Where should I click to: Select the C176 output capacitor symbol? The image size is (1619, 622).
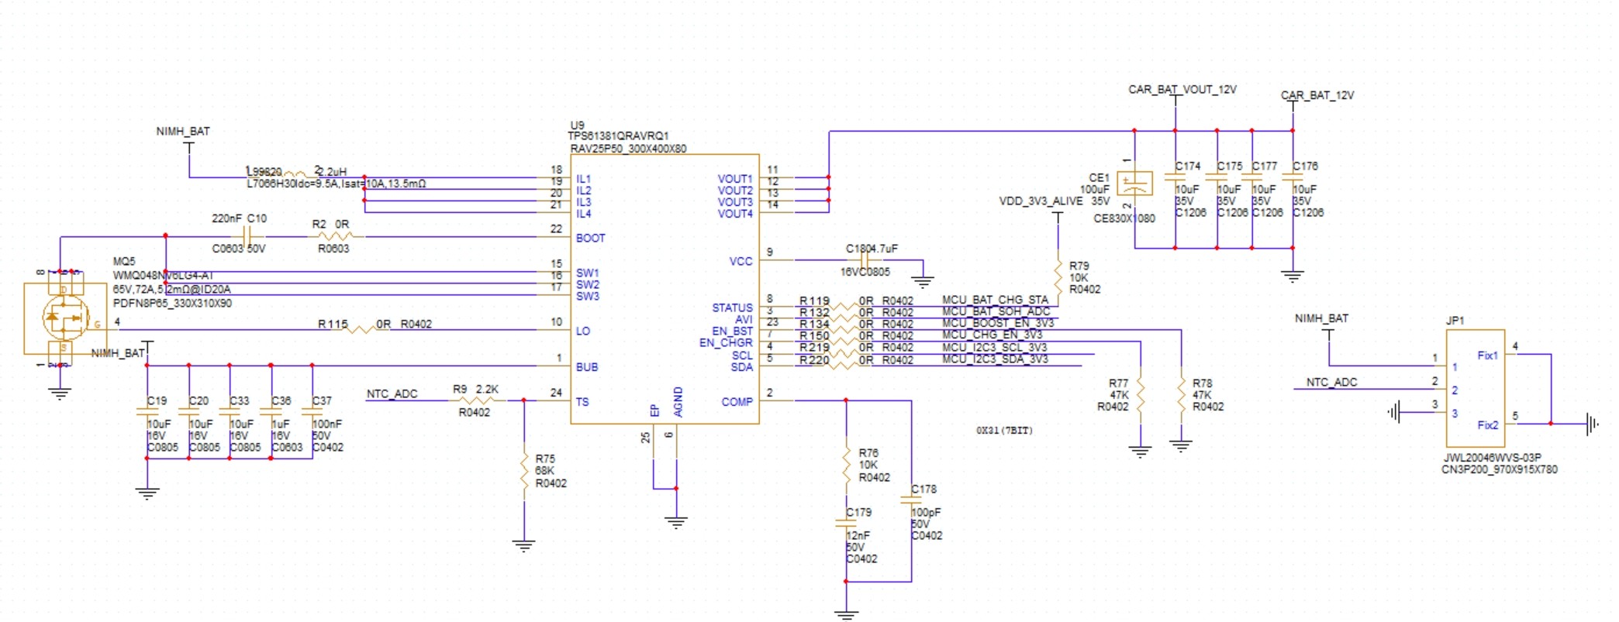click(x=1293, y=177)
